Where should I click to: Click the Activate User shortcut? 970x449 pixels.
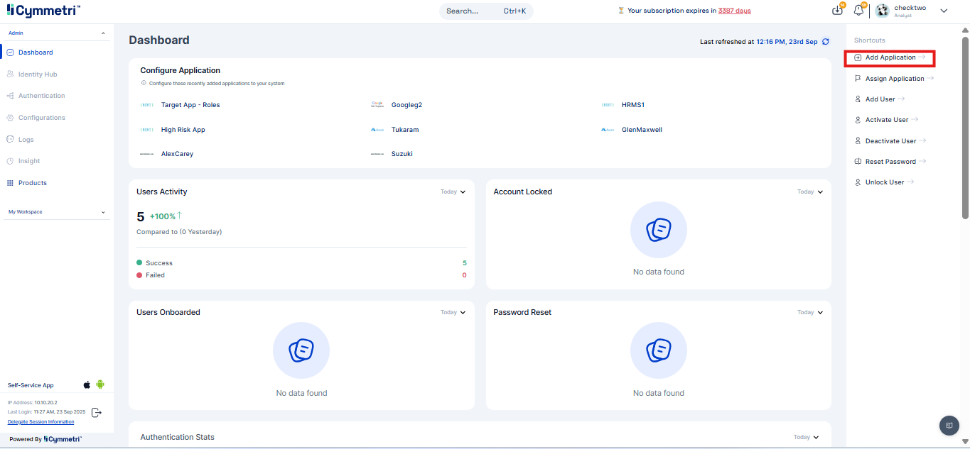[x=886, y=120]
